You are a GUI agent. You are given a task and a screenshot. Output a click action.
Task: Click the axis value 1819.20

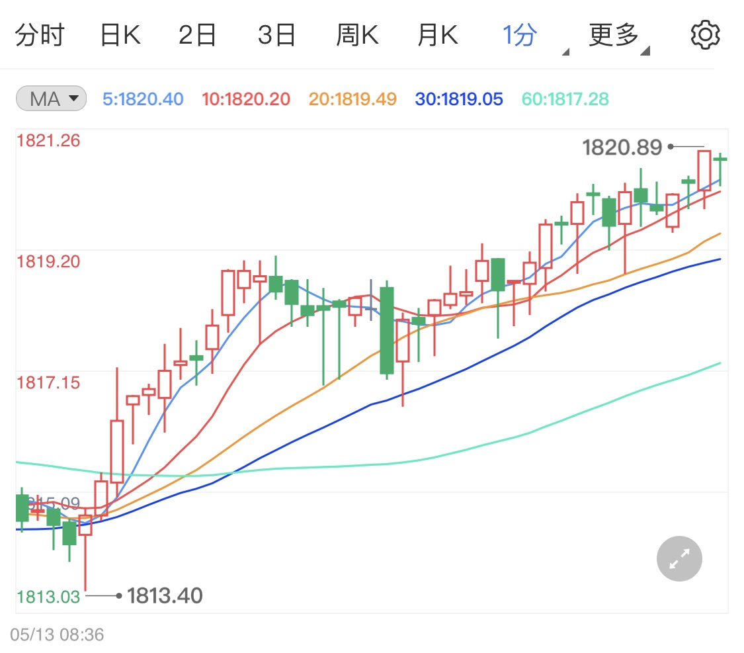click(48, 261)
